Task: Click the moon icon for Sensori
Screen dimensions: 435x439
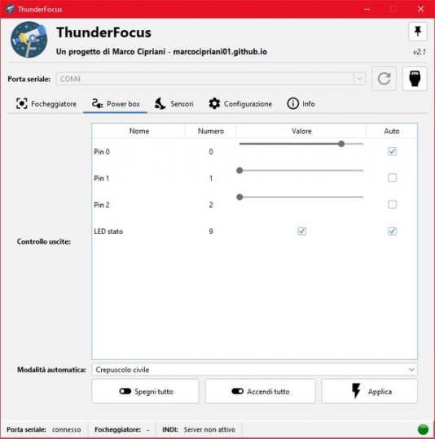Action: [x=160, y=103]
